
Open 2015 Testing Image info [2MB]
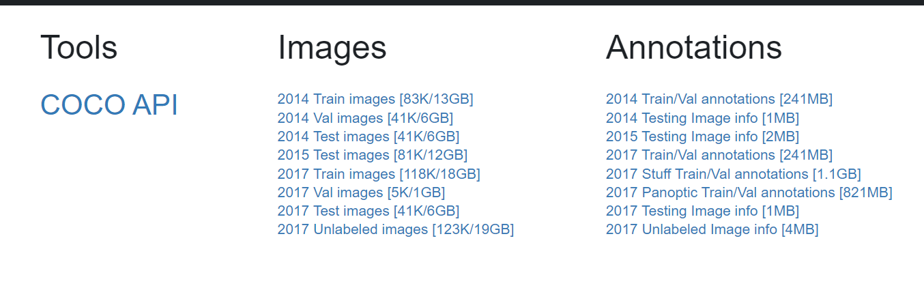pos(702,136)
